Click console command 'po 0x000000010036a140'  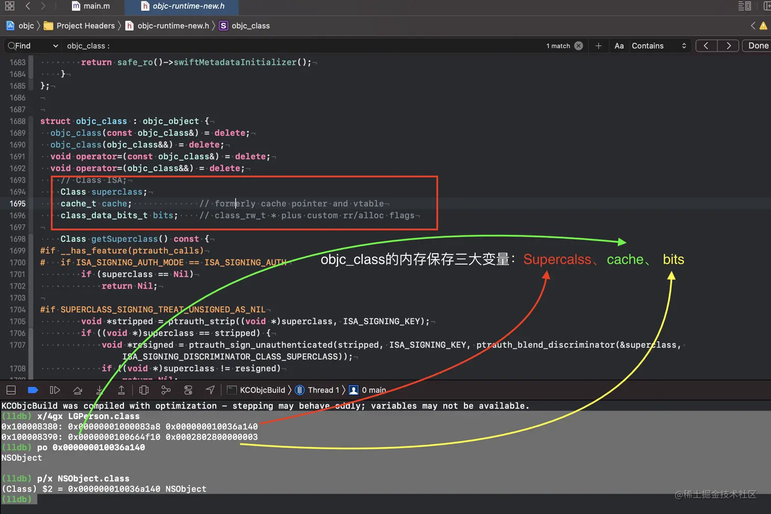pyautogui.click(x=91, y=447)
